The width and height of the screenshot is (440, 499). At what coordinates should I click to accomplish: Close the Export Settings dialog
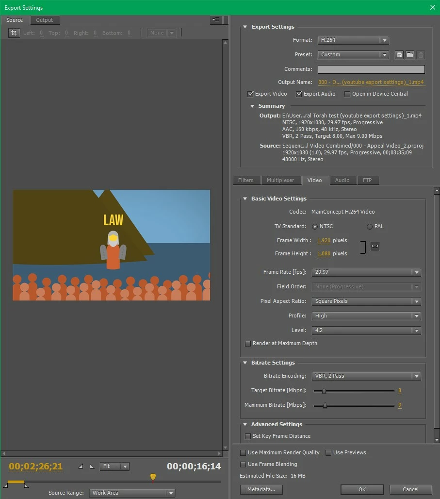pos(432,7)
